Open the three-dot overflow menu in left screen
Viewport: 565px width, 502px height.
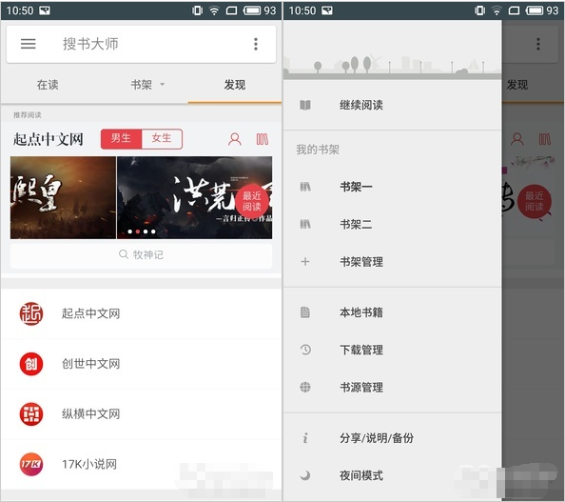tap(256, 44)
